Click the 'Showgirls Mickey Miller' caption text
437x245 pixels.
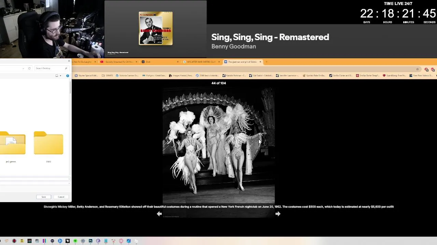click(59, 207)
